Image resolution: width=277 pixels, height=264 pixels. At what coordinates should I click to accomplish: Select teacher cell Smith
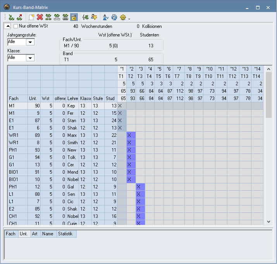click(72, 143)
